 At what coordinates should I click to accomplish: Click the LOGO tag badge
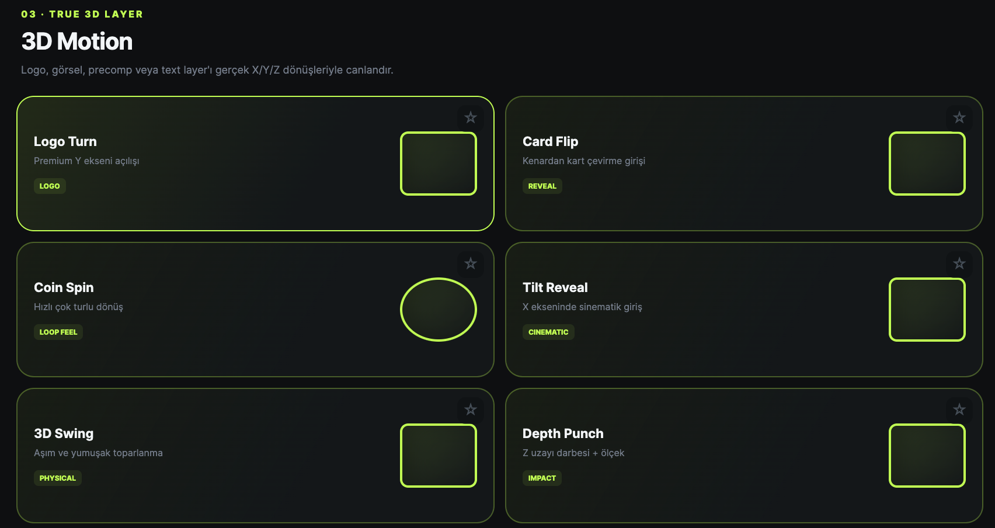pos(50,186)
